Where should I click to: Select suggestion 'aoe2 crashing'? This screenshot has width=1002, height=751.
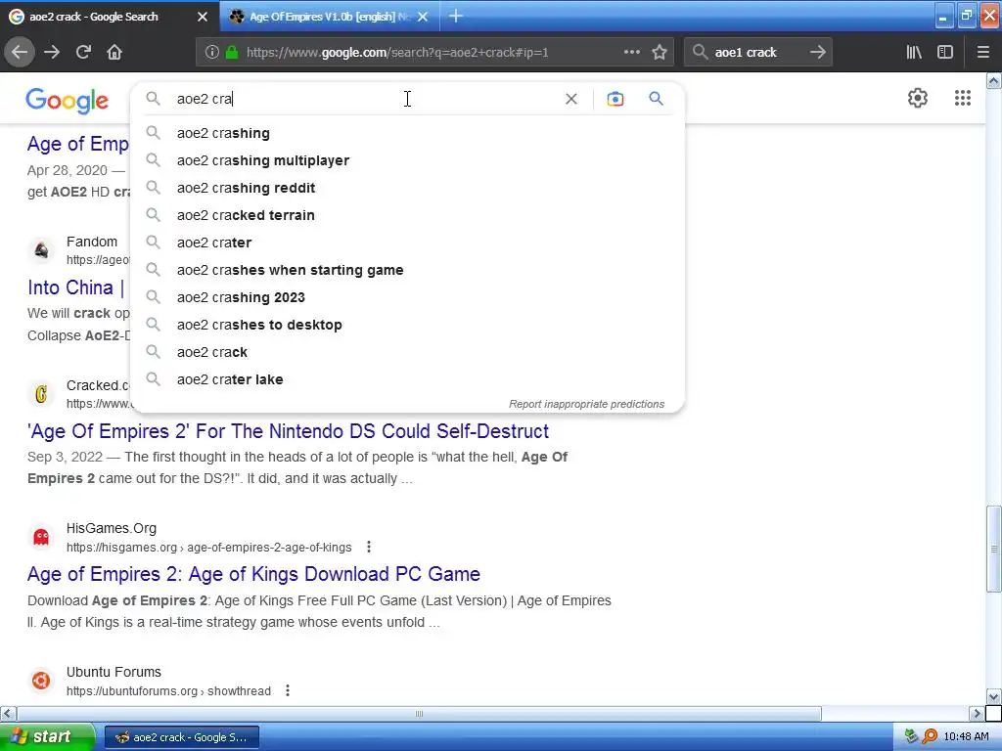click(407, 133)
